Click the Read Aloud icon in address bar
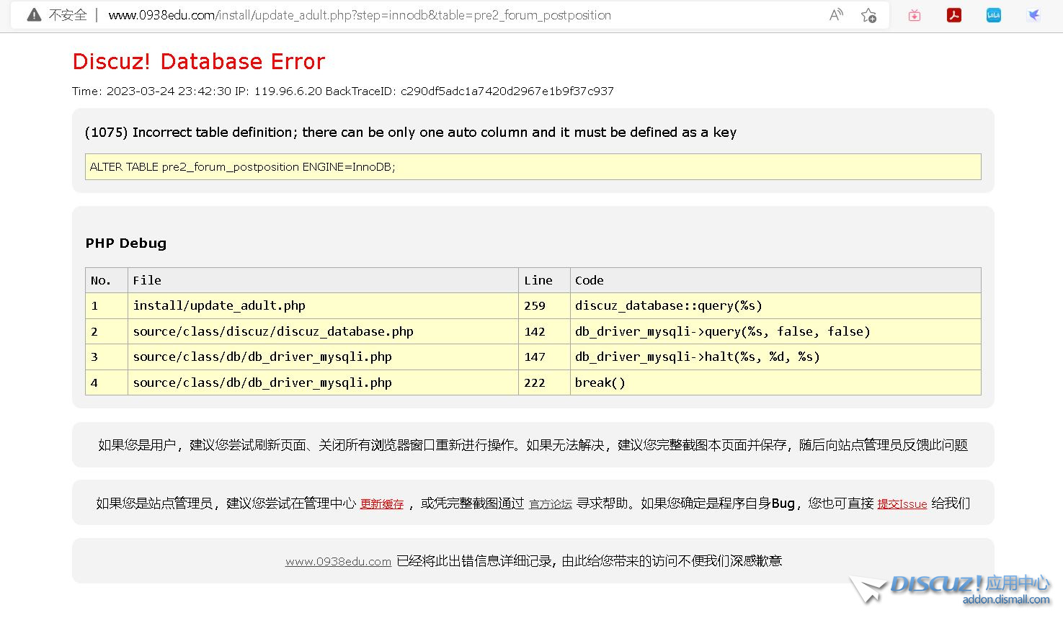Image resolution: width=1063 pixels, height=618 pixels. coord(836,15)
